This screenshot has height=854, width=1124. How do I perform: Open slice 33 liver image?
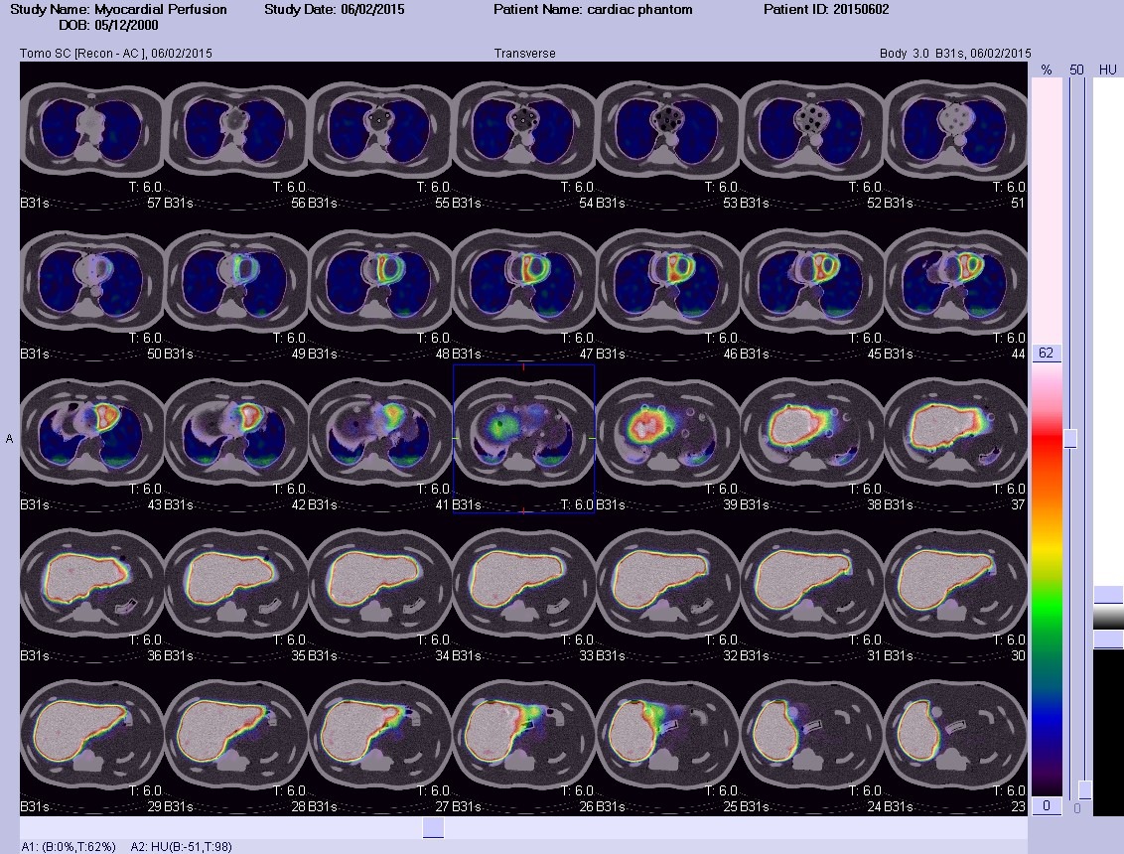523,590
